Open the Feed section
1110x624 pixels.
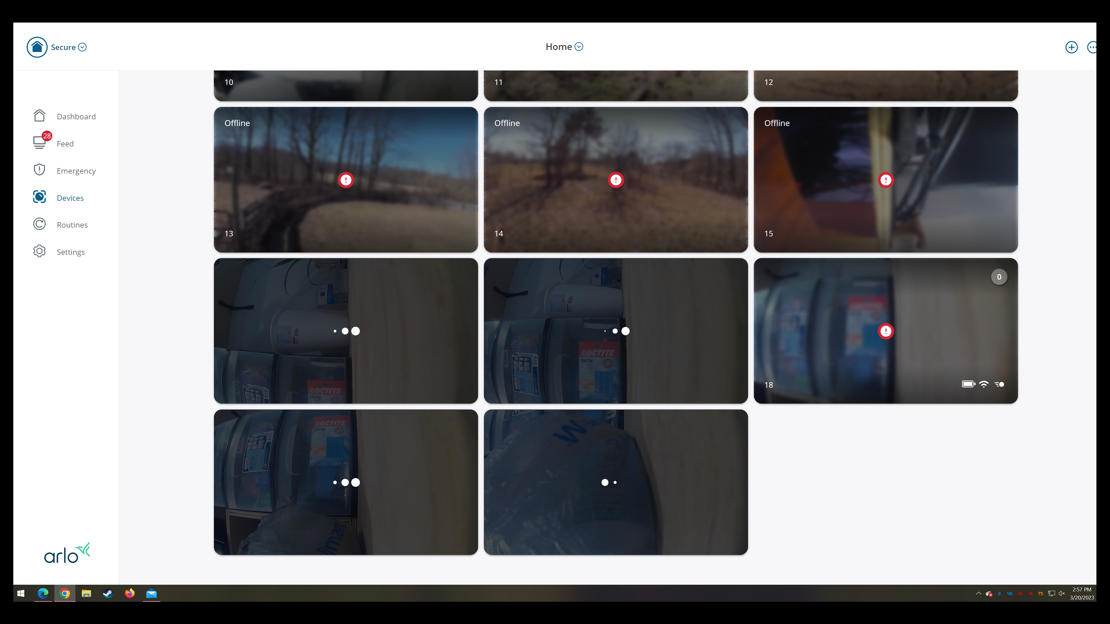[65, 143]
